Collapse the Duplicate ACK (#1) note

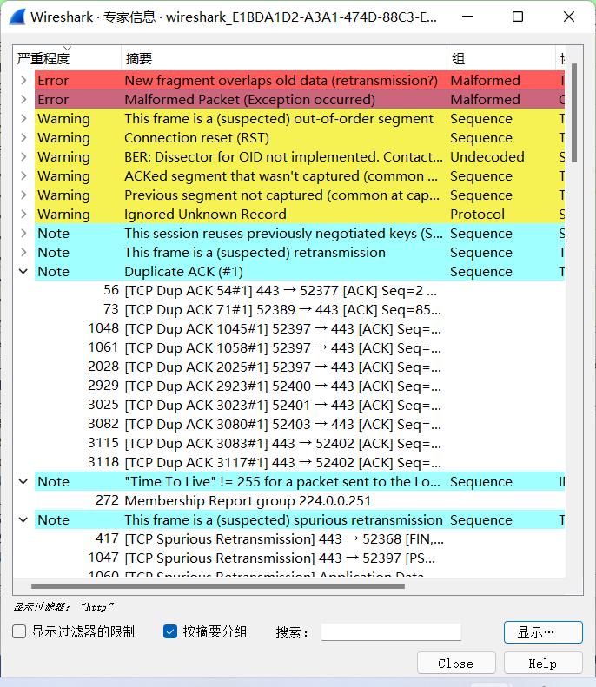tap(23, 272)
